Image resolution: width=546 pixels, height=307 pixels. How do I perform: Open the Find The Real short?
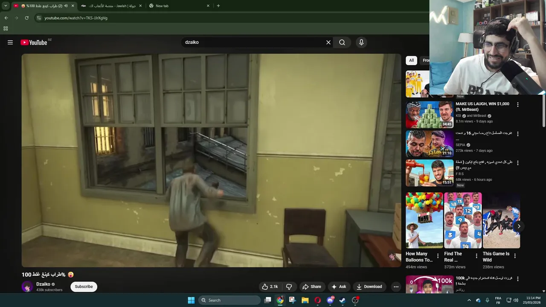(463, 220)
